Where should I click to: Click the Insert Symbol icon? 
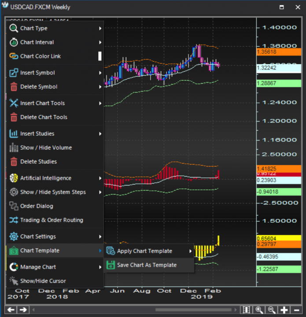click(x=14, y=73)
